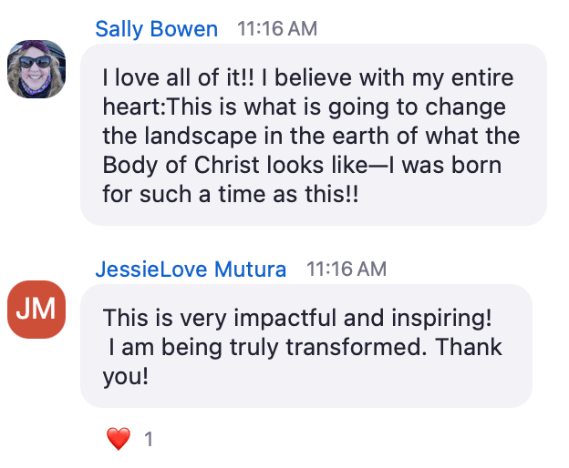The height and width of the screenshot is (468, 569).
Task: Click the line "This is very impactful and inspiring!"
Action: (297, 319)
